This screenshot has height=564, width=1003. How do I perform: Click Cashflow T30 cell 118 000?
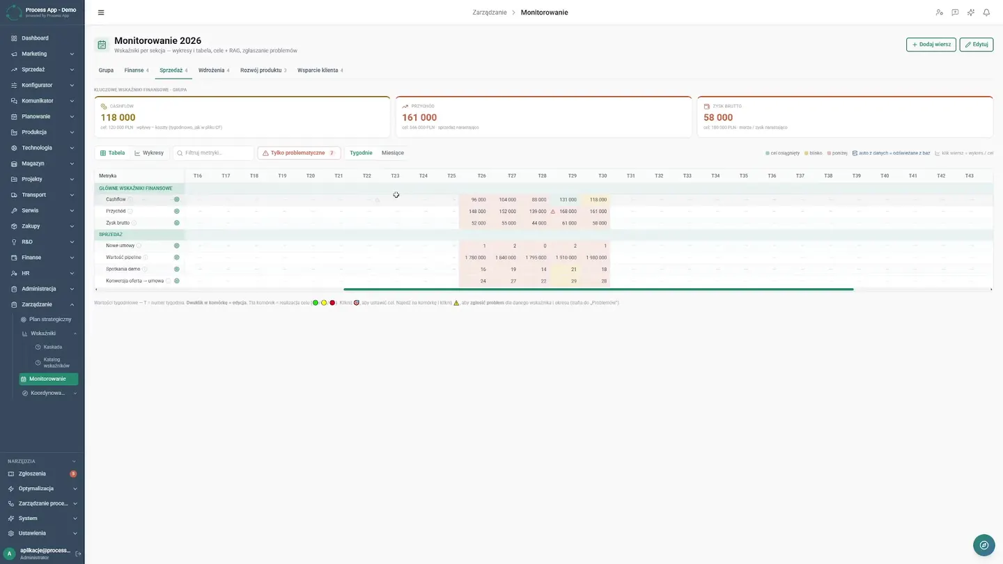(595, 200)
